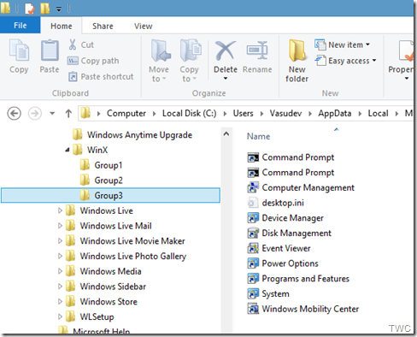Open Customize Quick Access Toolbar arrow
The image size is (417, 337).
click(59, 9)
